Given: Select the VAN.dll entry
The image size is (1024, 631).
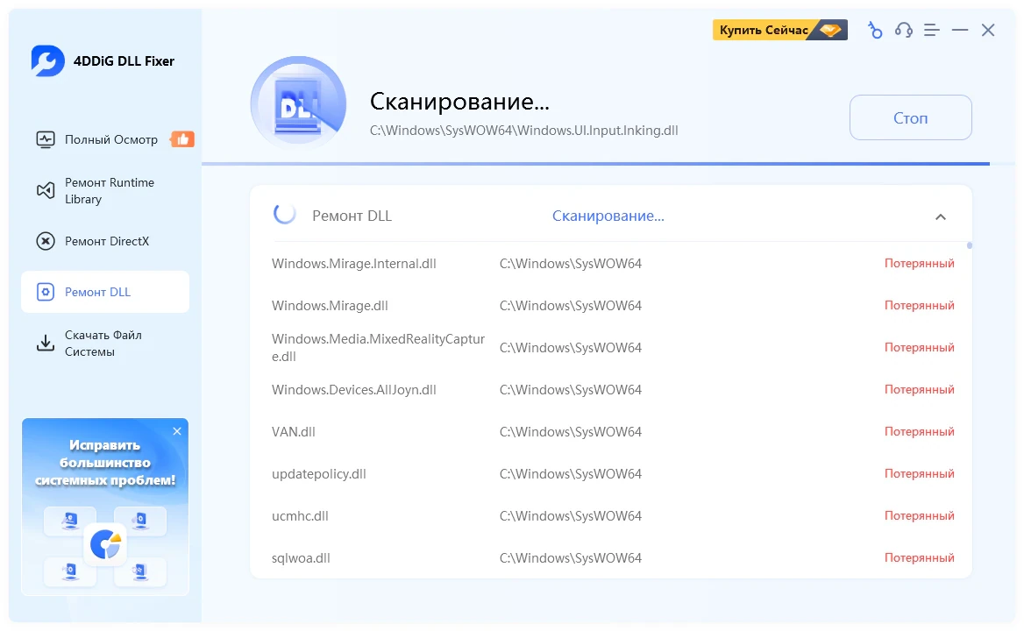Looking at the screenshot, I should click(293, 432).
